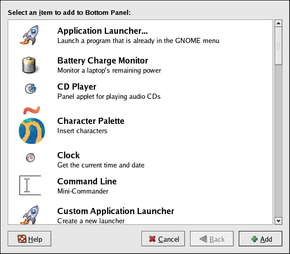Click the Custom Application Launcher rocket icon
Viewport: 290px width, 254px height.
pos(30,215)
